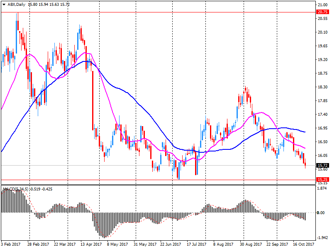The height and width of the screenshot is (249, 332).
Task: Click the 20.55 price axis label
Action: [323, 19]
